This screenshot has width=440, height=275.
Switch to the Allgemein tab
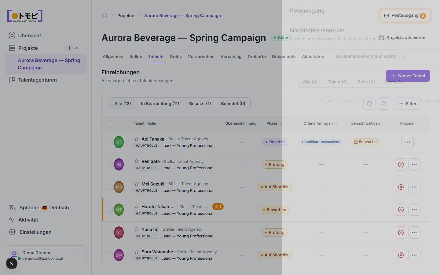[x=113, y=57]
